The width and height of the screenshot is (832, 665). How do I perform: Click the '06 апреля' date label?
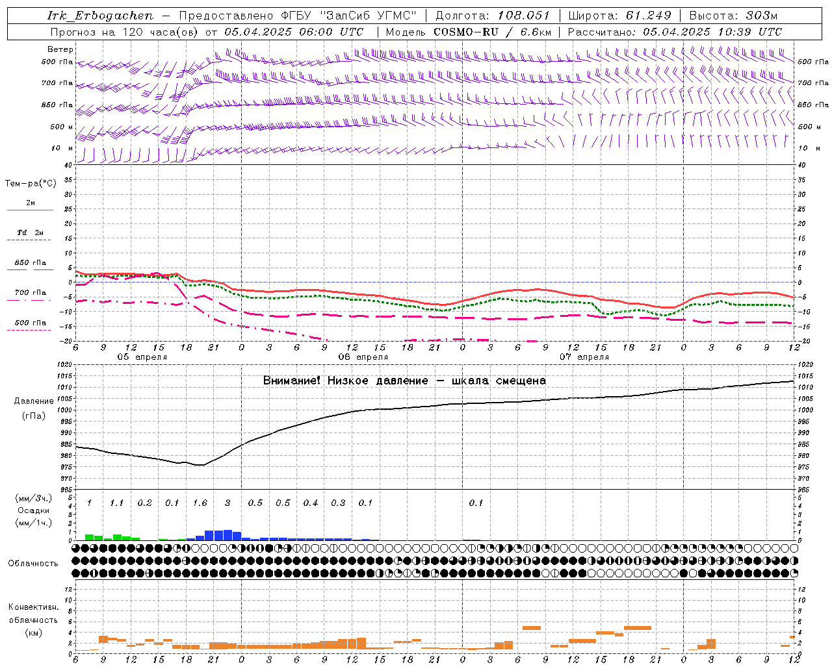[363, 357]
